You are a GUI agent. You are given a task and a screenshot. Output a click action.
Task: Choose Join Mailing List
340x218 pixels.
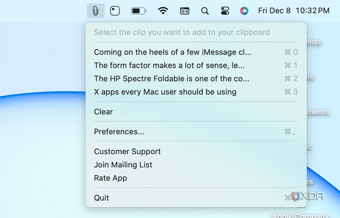point(196,165)
